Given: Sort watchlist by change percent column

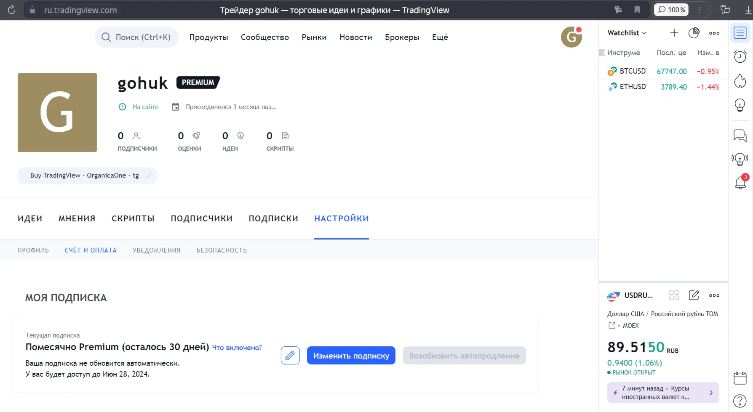Looking at the screenshot, I should tap(708, 53).
